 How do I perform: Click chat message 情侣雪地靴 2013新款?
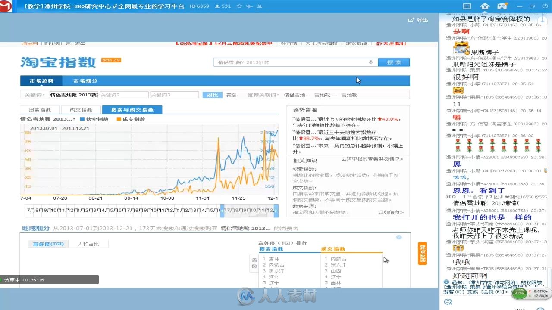486,203
